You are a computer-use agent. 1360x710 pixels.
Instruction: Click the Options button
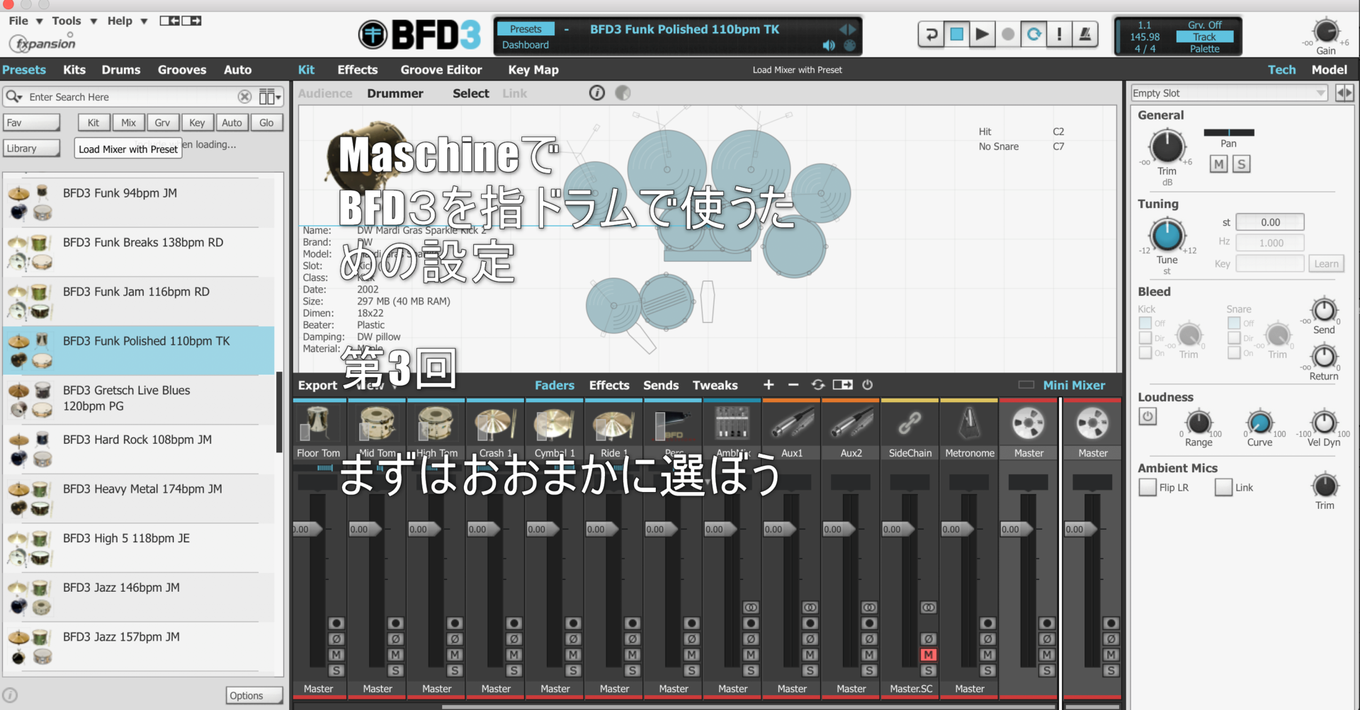254,695
